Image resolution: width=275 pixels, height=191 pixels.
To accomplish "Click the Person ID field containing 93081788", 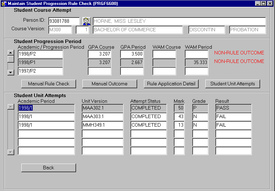I will (x=64, y=21).
